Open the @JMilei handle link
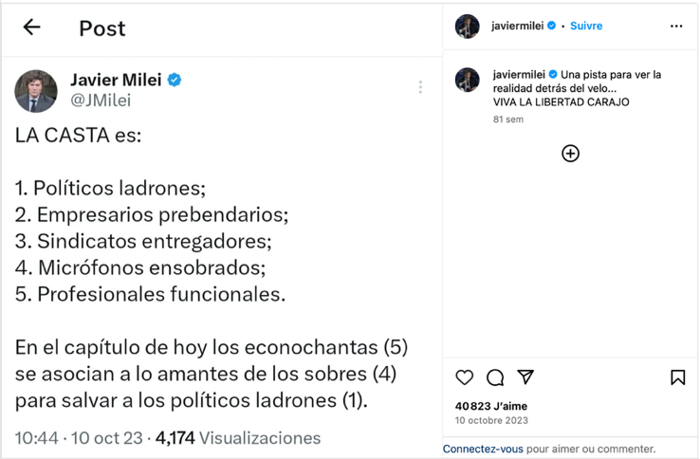 (101, 101)
